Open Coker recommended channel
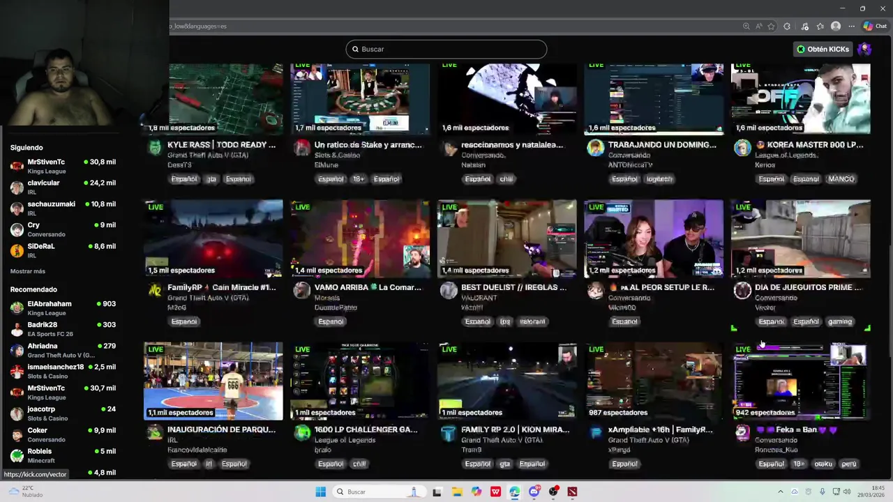Image resolution: width=893 pixels, height=502 pixels. 63,434
